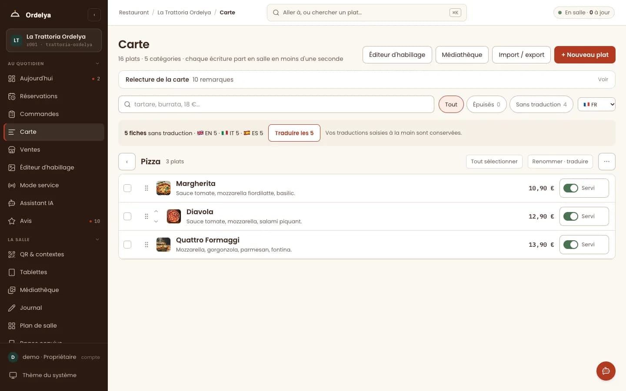Move Diavola down with arrow
The image size is (626, 391).
click(156, 222)
